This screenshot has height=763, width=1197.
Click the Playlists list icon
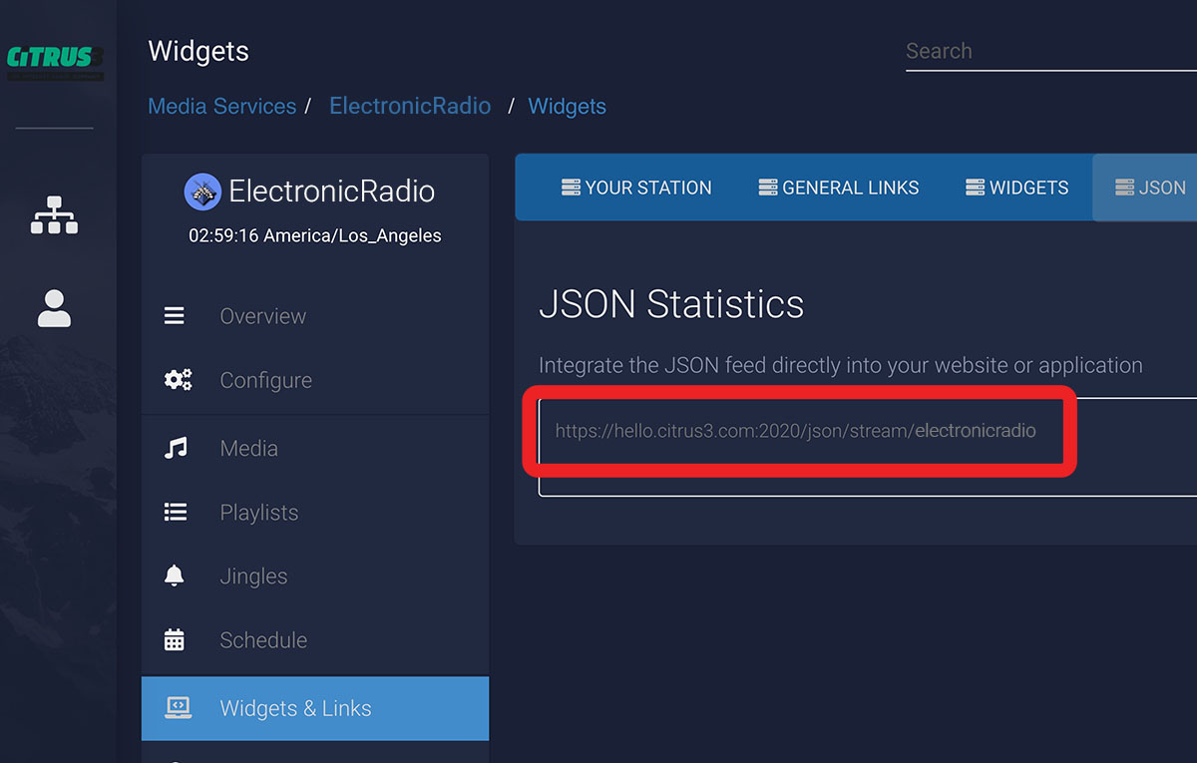[176, 513]
